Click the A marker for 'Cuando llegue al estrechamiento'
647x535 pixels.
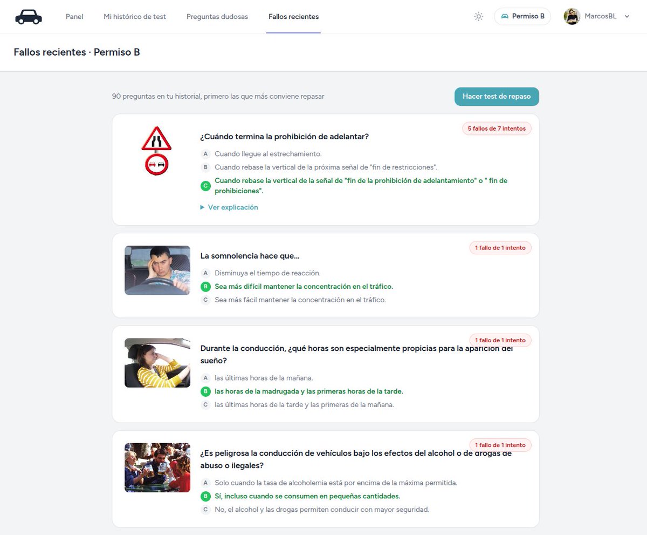pos(205,154)
